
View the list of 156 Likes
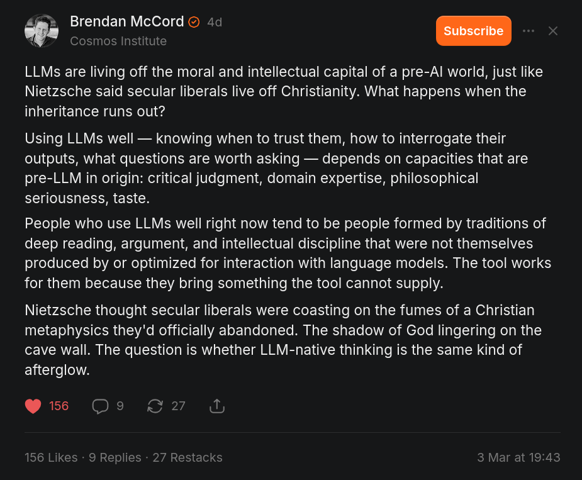pos(51,457)
